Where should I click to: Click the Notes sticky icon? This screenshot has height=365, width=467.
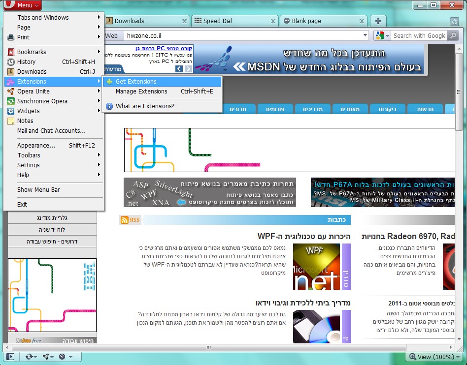tap(11, 121)
